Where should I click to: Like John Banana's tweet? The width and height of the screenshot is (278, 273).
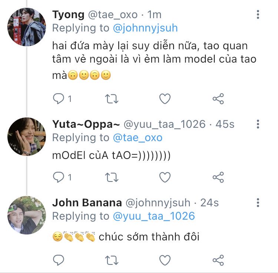point(165,260)
